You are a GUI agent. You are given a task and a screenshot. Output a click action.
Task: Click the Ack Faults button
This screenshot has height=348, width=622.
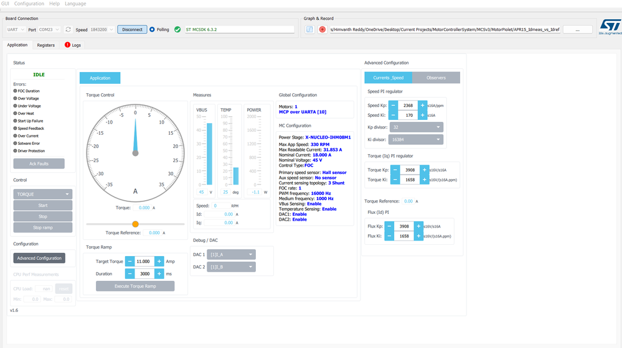[39, 163]
